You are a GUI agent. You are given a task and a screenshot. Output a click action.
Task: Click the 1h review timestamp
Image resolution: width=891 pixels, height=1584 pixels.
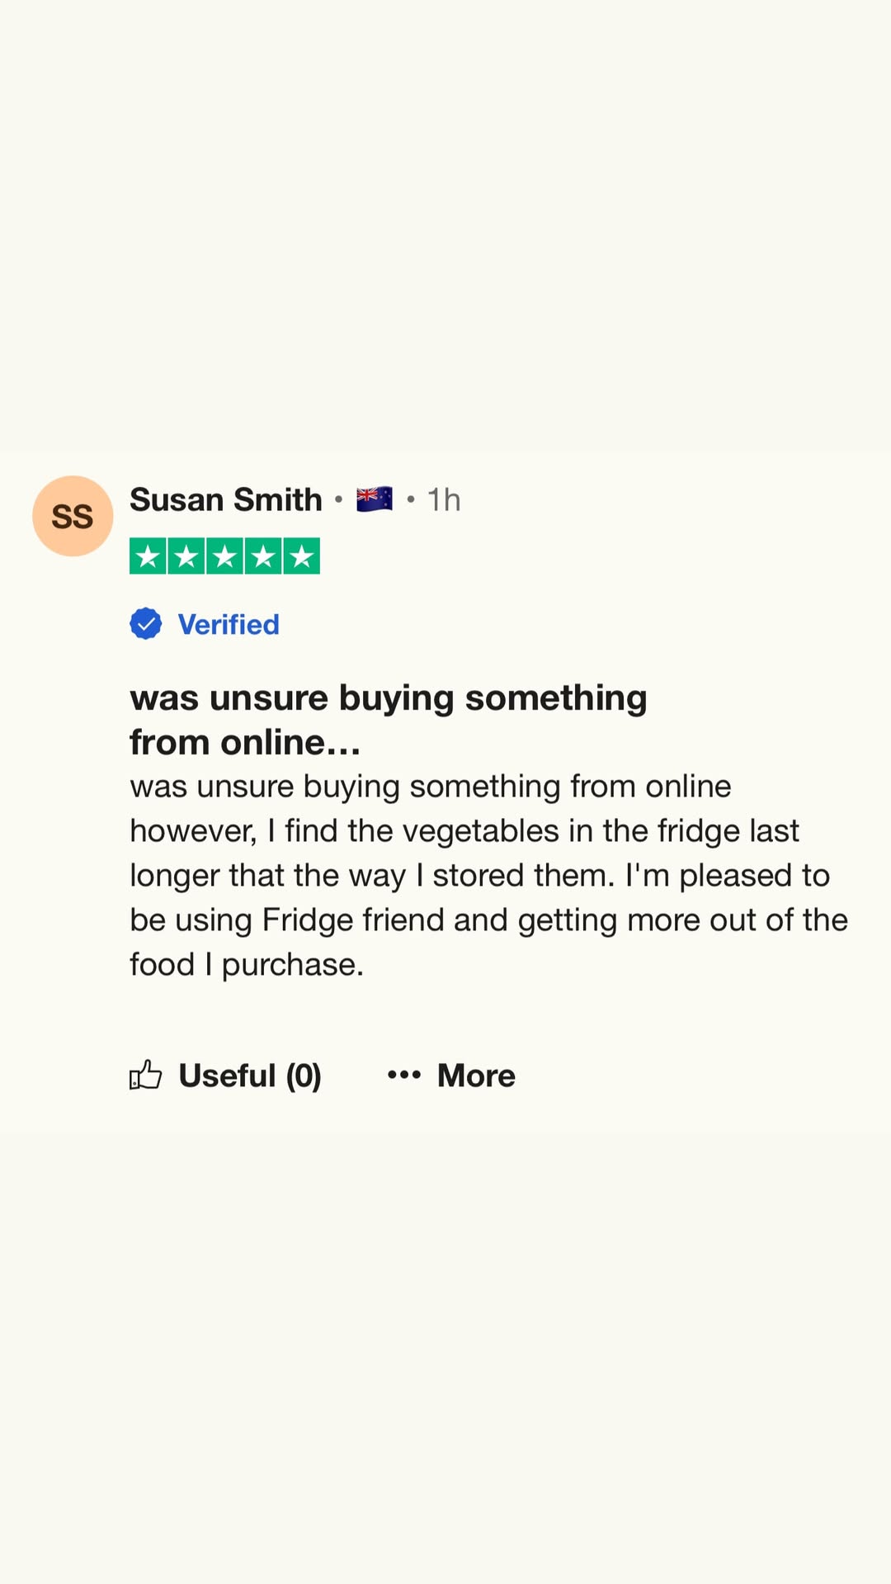(x=444, y=499)
